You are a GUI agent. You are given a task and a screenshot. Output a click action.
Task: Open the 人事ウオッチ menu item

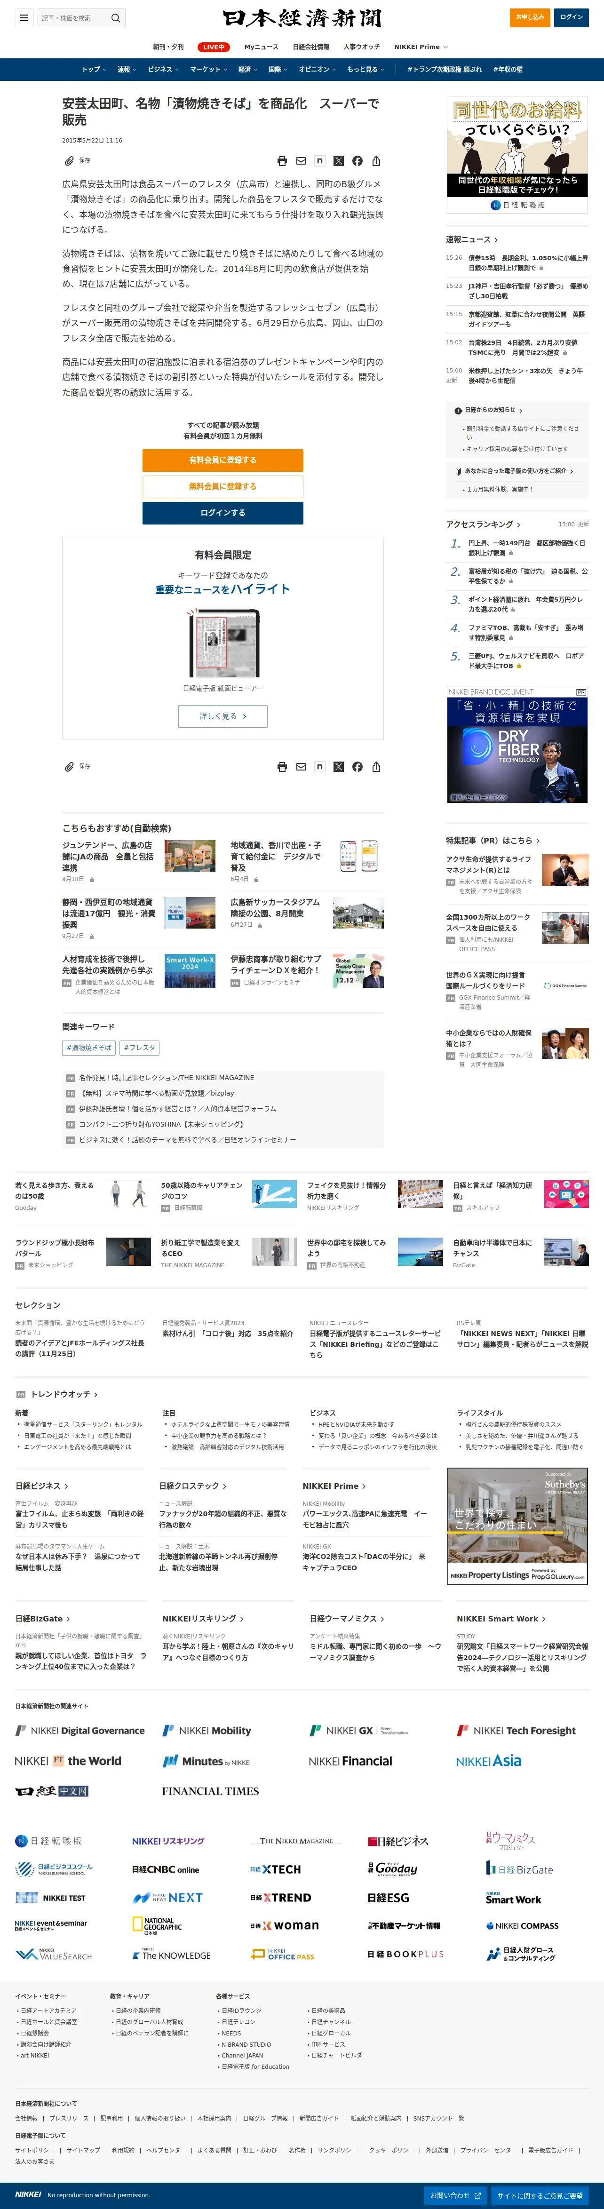tap(361, 47)
